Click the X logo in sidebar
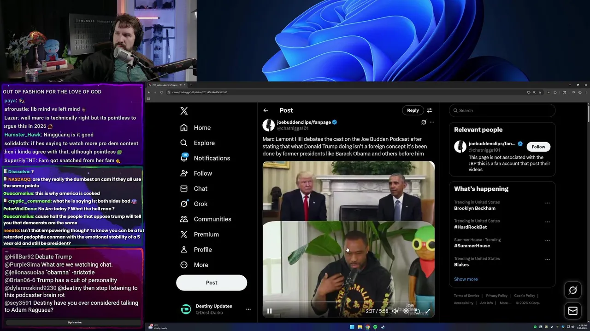 click(184, 111)
